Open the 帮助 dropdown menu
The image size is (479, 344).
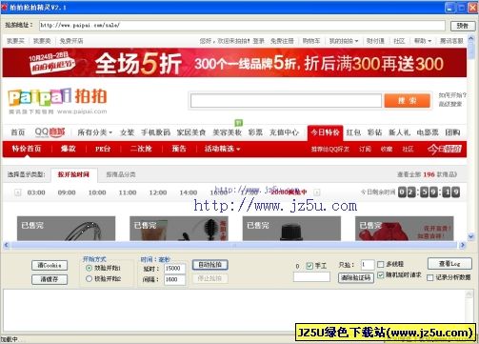click(423, 41)
